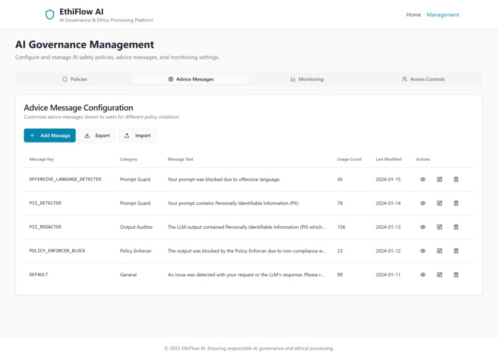View the PII_DETECTED message details
This screenshot has width=498, height=360.
click(x=423, y=203)
